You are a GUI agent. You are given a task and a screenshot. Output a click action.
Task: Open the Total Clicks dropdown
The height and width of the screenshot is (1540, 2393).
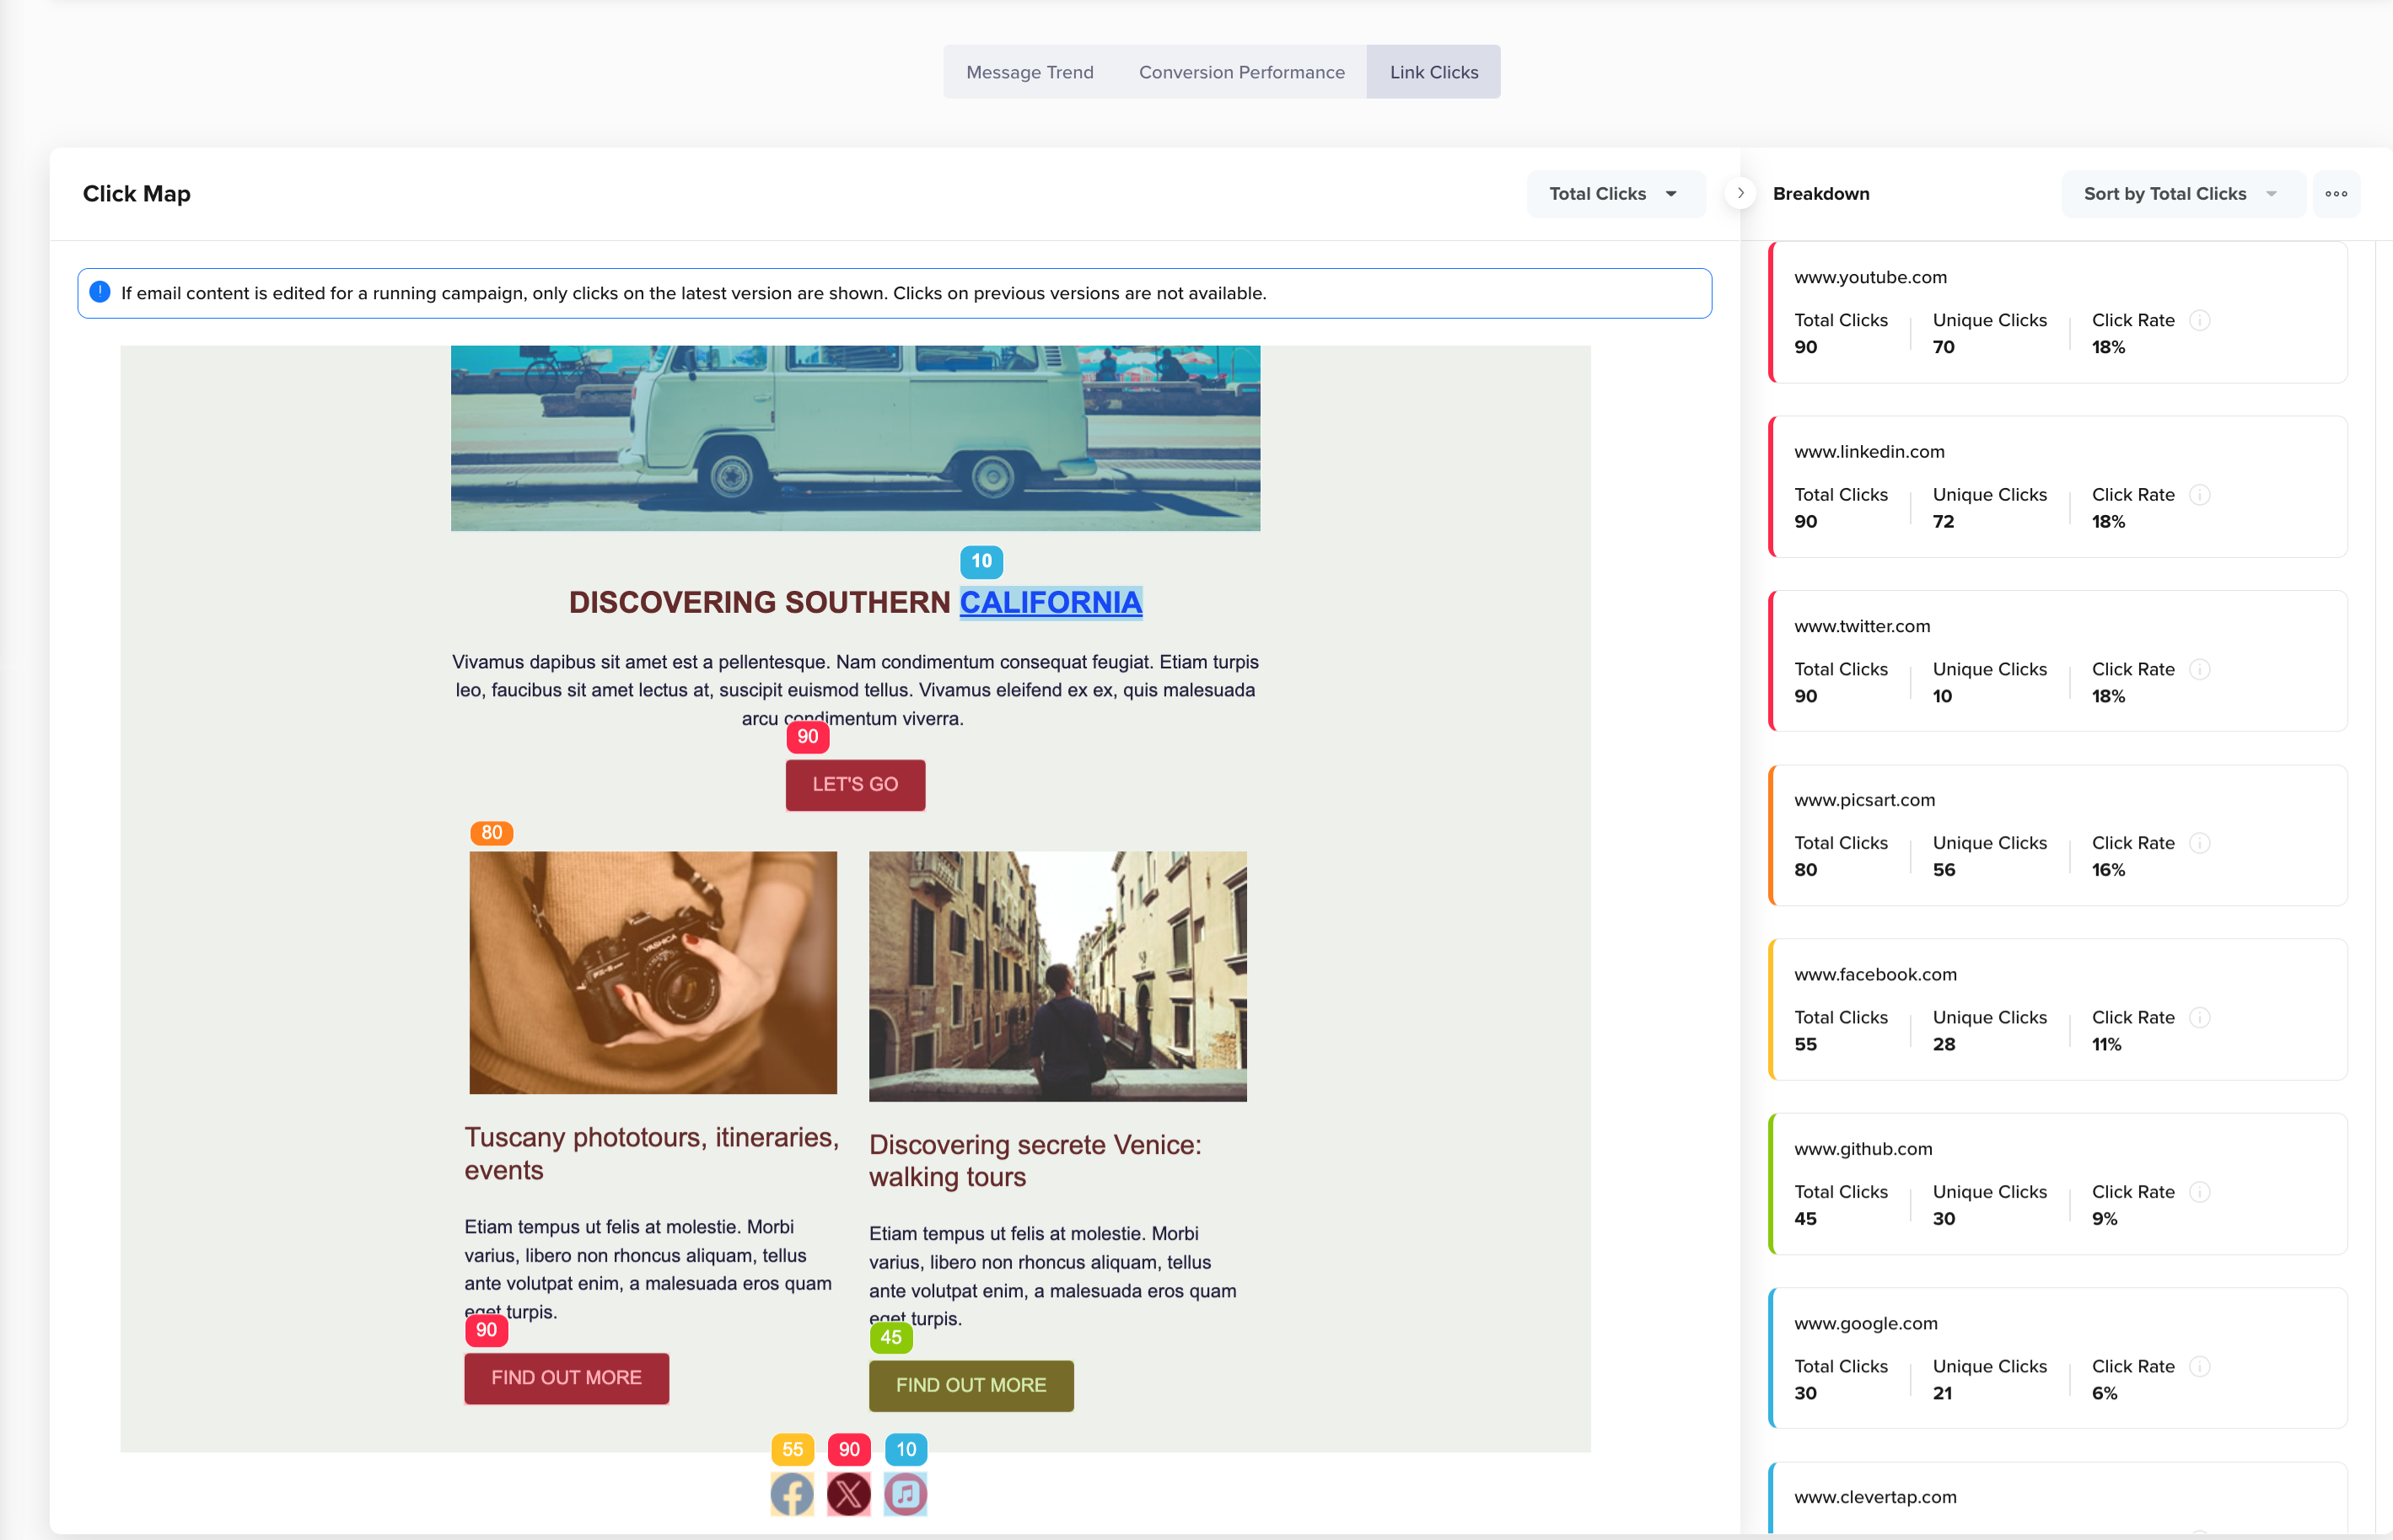pyautogui.click(x=1615, y=194)
